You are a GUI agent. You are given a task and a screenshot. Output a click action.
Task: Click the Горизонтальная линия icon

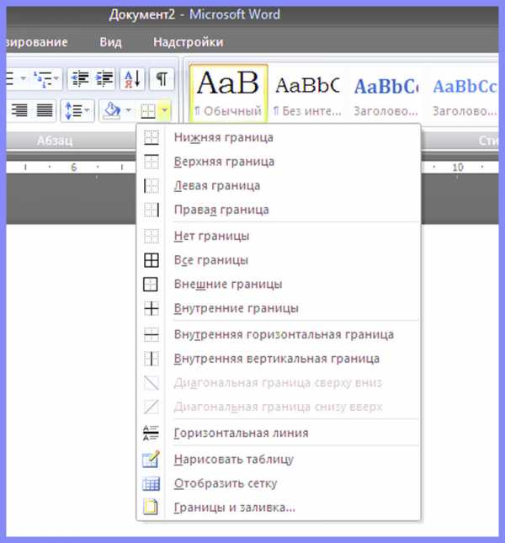[x=151, y=434]
